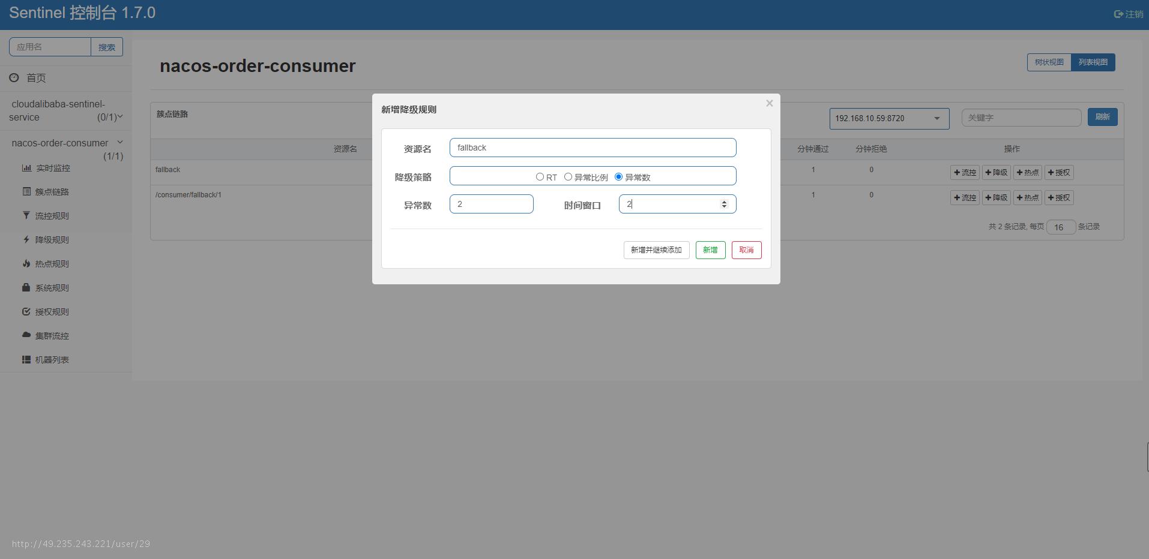Close the 新增降级规则 dialog with X

[769, 103]
